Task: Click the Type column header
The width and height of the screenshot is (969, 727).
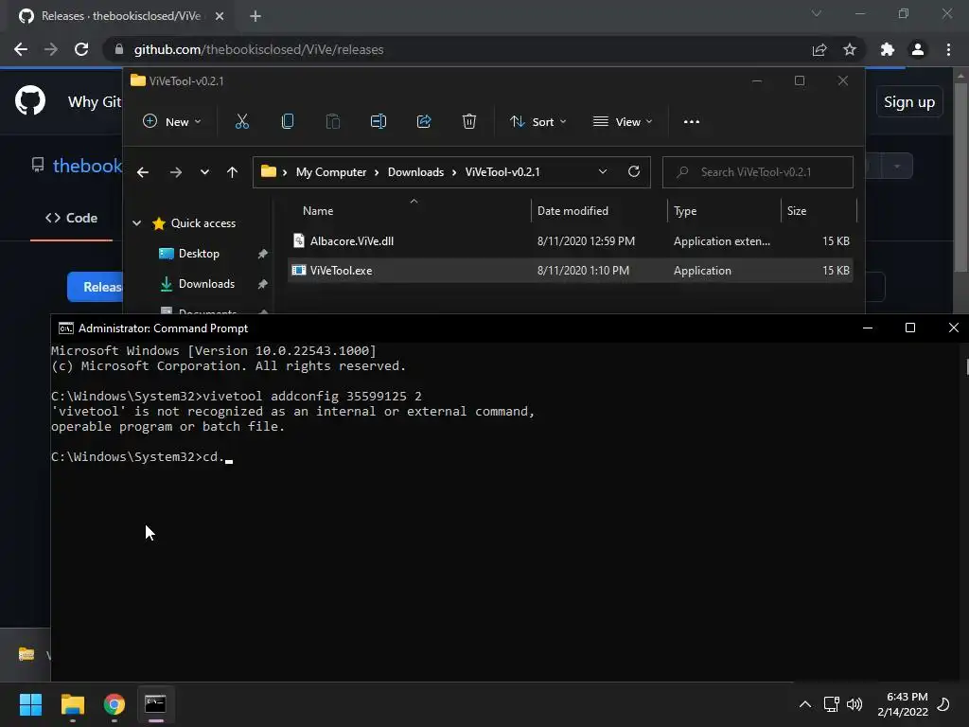Action: 685,211
